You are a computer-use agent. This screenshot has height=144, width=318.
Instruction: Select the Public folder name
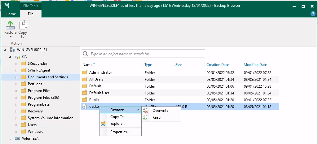(94, 100)
